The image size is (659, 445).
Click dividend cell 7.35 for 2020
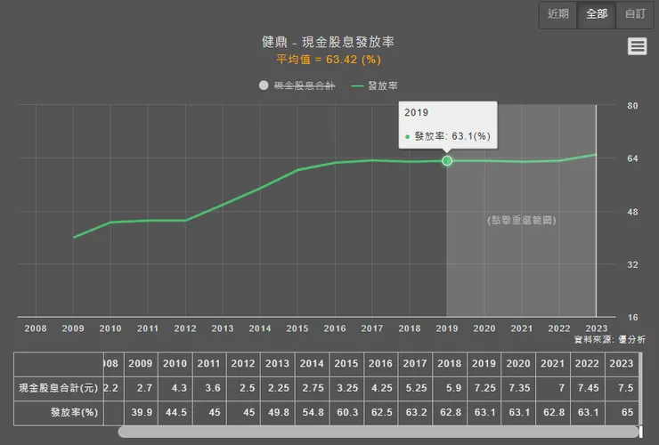pyautogui.click(x=519, y=388)
